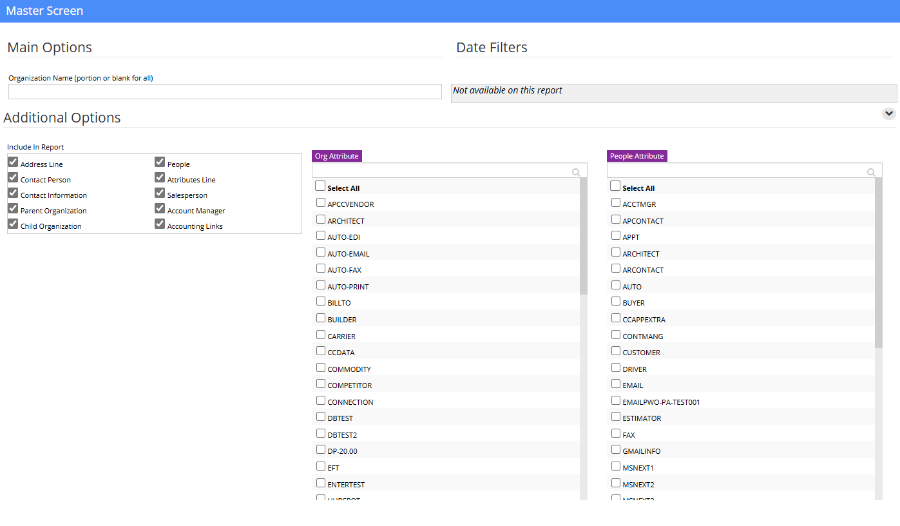Image resolution: width=900 pixels, height=526 pixels.
Task: Select the ESTIMATOR people attribute checkbox
Action: [x=616, y=416]
